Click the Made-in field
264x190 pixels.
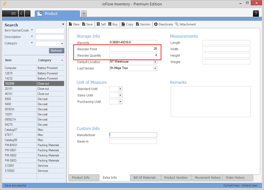tap(133, 141)
